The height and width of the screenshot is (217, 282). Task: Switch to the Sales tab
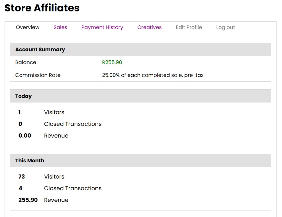[60, 27]
